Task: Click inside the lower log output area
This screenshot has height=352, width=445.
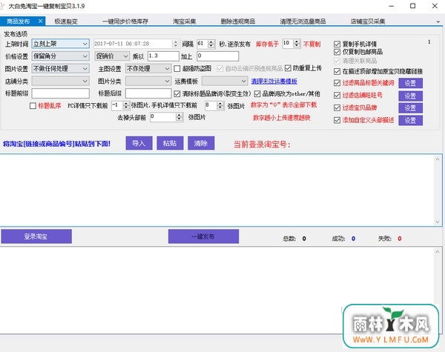Action: 217,289
